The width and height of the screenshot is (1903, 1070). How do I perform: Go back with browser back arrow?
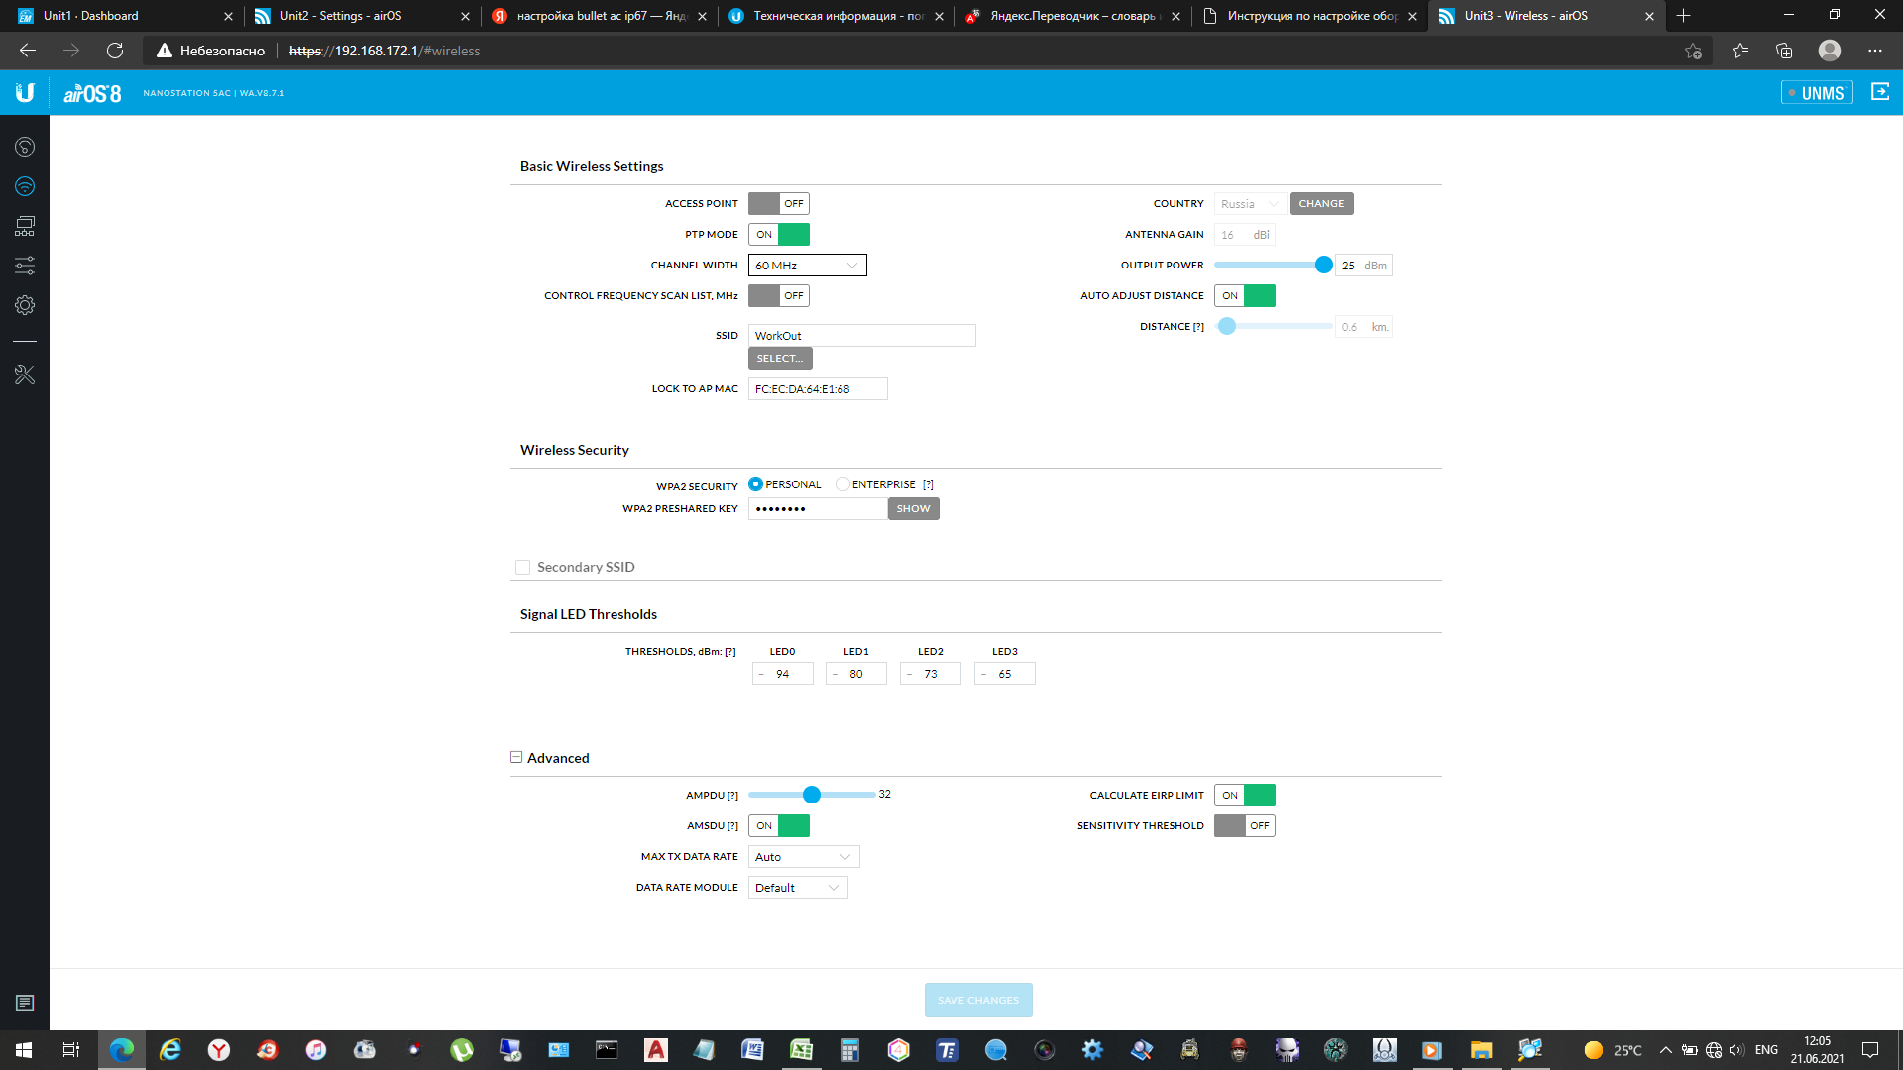click(28, 51)
